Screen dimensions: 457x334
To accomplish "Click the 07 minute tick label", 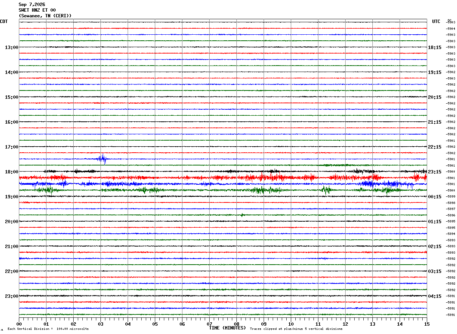I will 209,324.
